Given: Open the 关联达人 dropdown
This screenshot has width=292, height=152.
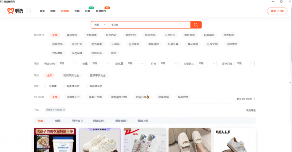Looking at the screenshot, I should [206, 63].
